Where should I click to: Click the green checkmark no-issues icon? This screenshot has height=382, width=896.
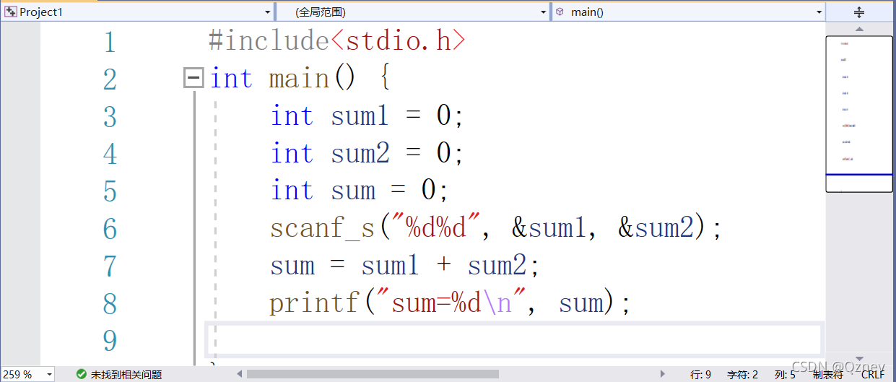[82, 374]
